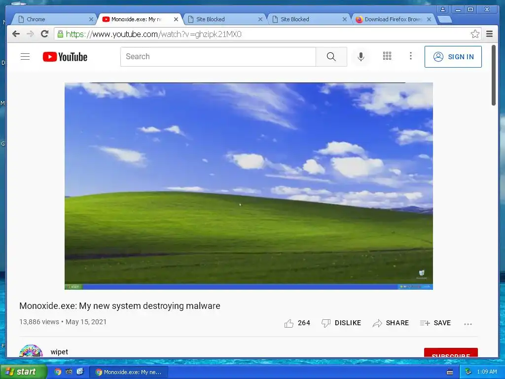Screen dimensions: 505x379
Task: Close the second Site Blocked tab
Action: click(344, 19)
